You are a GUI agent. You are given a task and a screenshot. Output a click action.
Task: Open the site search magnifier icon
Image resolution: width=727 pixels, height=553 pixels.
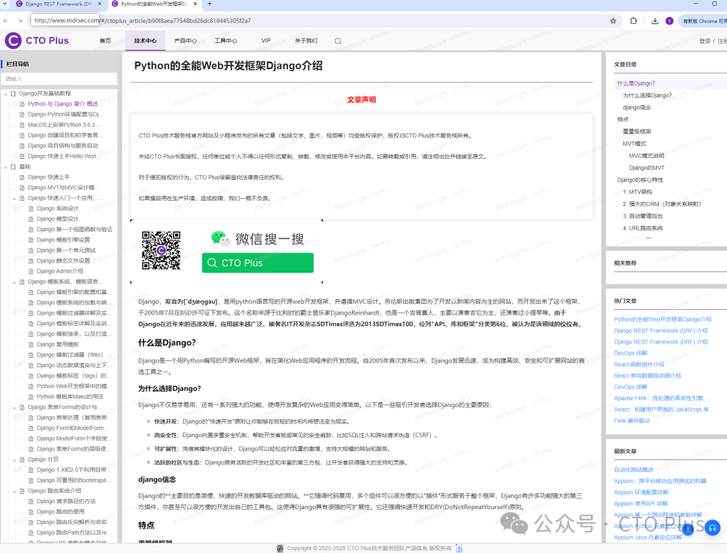coord(338,41)
